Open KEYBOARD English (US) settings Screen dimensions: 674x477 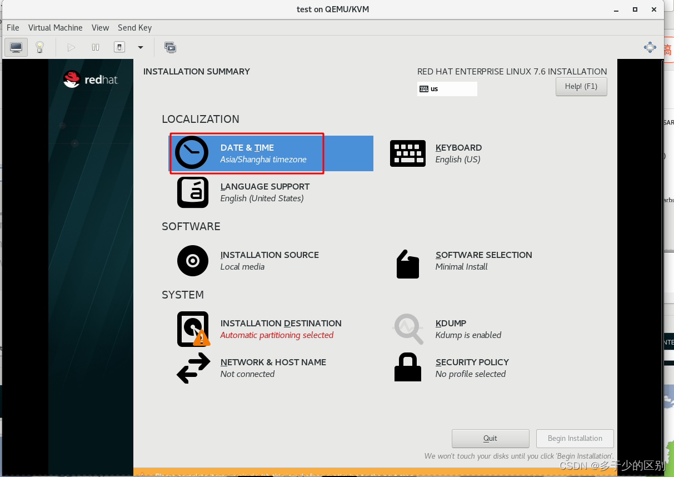pos(458,153)
